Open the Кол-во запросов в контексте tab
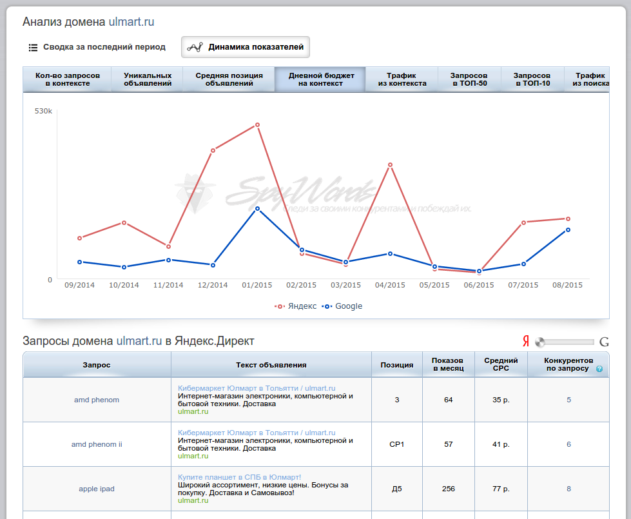This screenshot has width=631, height=519. pyautogui.click(x=67, y=80)
